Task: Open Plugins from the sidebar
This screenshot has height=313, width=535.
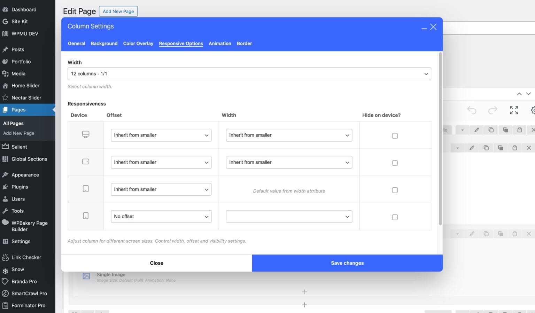Action: click(20, 187)
